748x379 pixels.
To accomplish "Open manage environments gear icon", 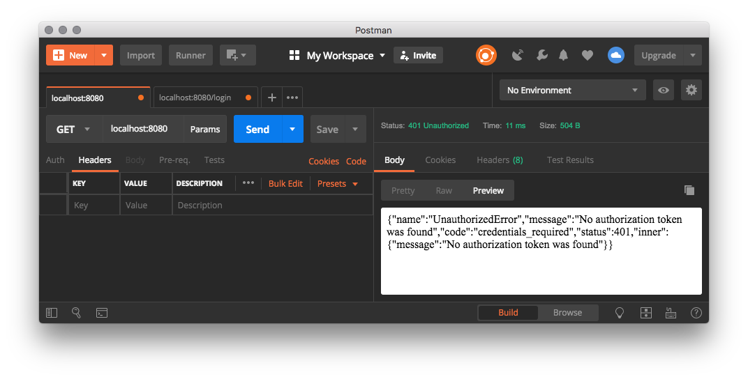I will tap(691, 90).
